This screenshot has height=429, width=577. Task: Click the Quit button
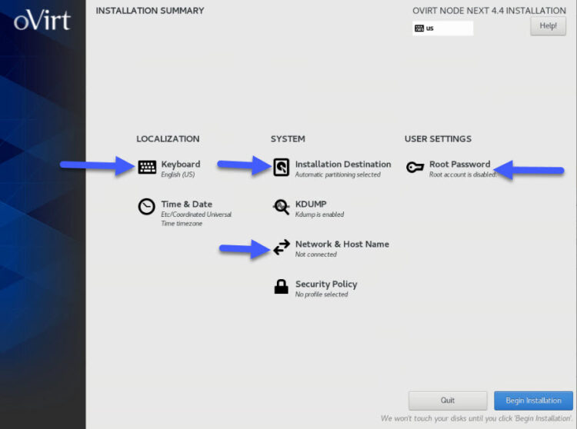448,401
